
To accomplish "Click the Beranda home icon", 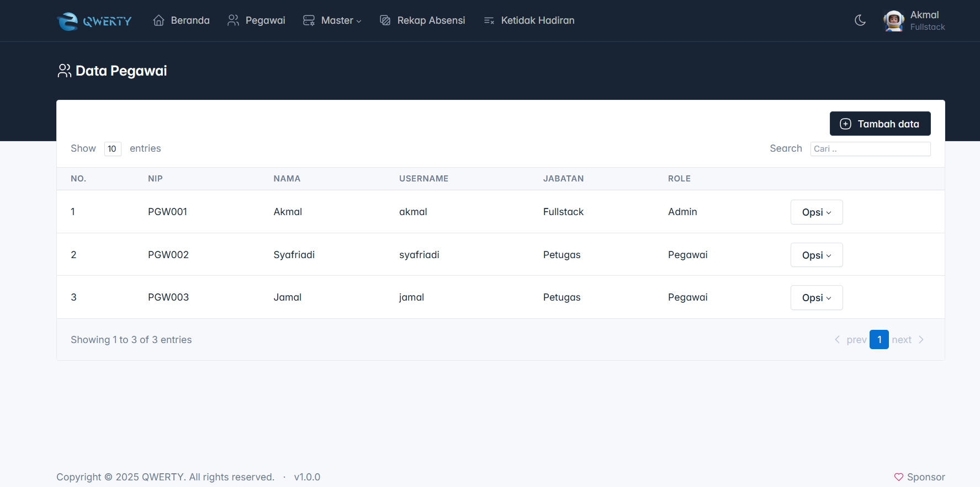I will [159, 20].
